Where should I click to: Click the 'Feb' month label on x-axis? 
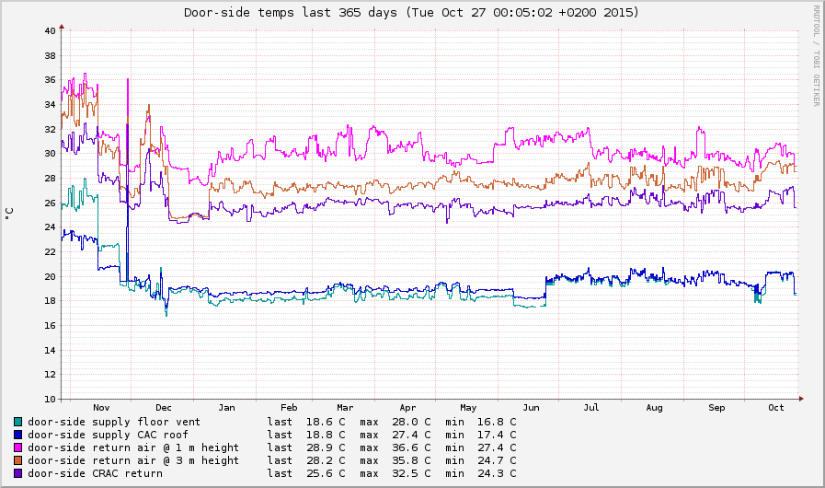(x=289, y=408)
